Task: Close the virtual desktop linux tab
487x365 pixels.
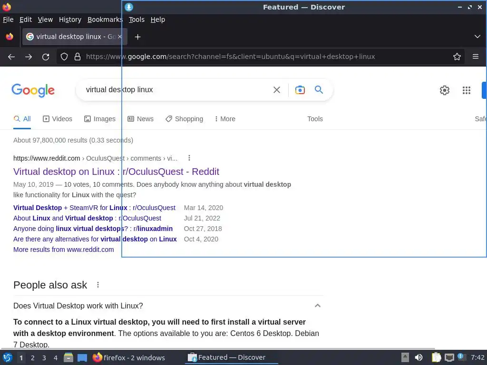Action: (119, 37)
